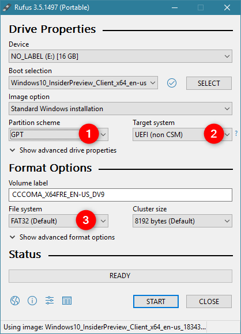Open the Image option dropdown
Screen dimensions: 241x334
click(x=120, y=109)
